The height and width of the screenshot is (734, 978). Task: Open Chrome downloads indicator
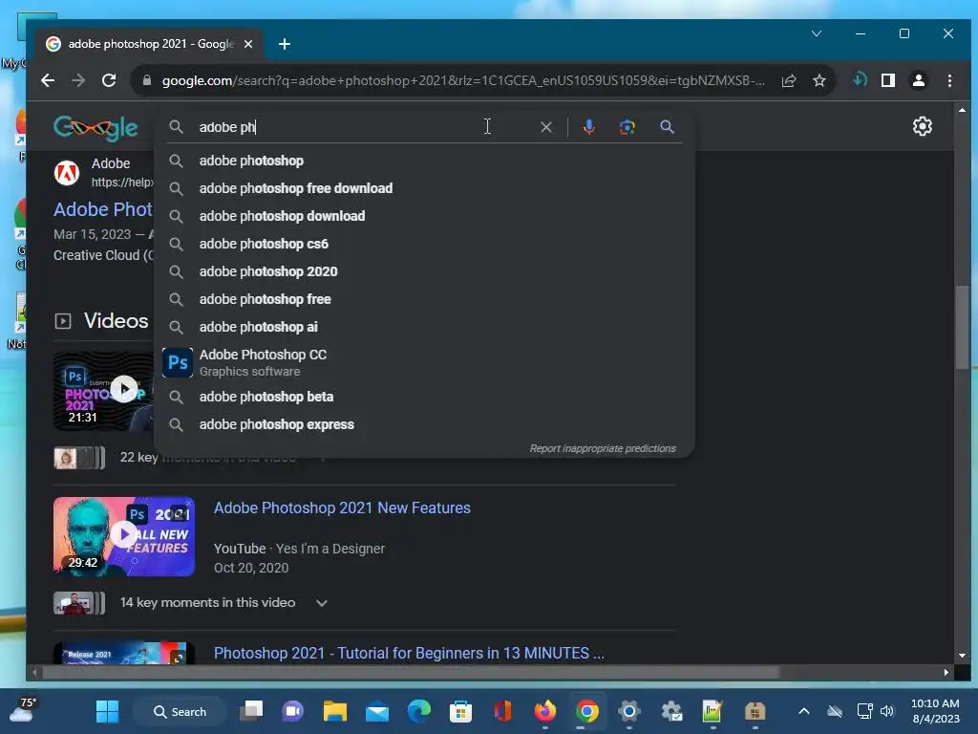click(x=860, y=80)
